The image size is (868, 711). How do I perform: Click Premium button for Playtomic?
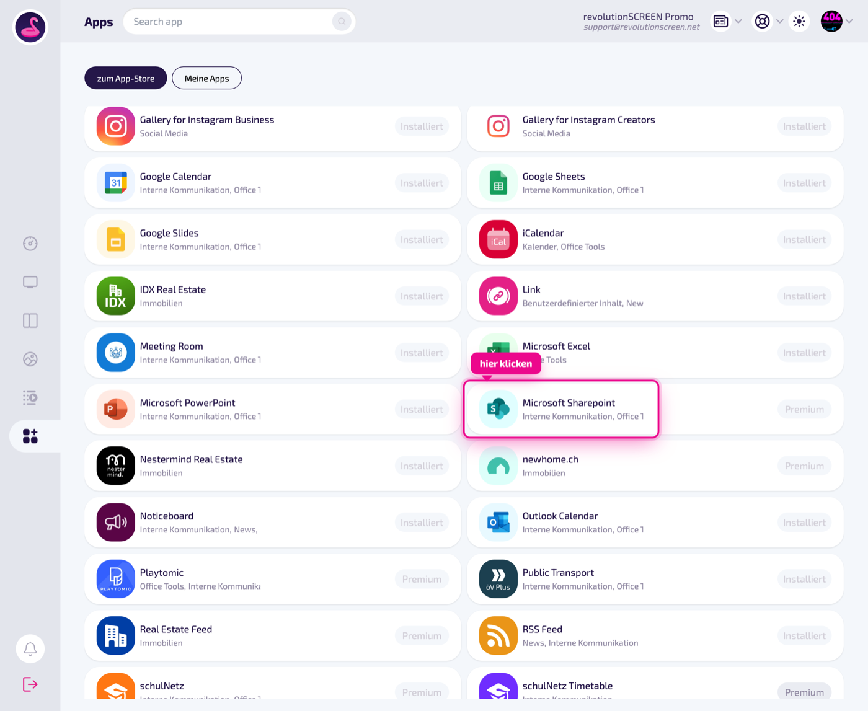(x=422, y=579)
